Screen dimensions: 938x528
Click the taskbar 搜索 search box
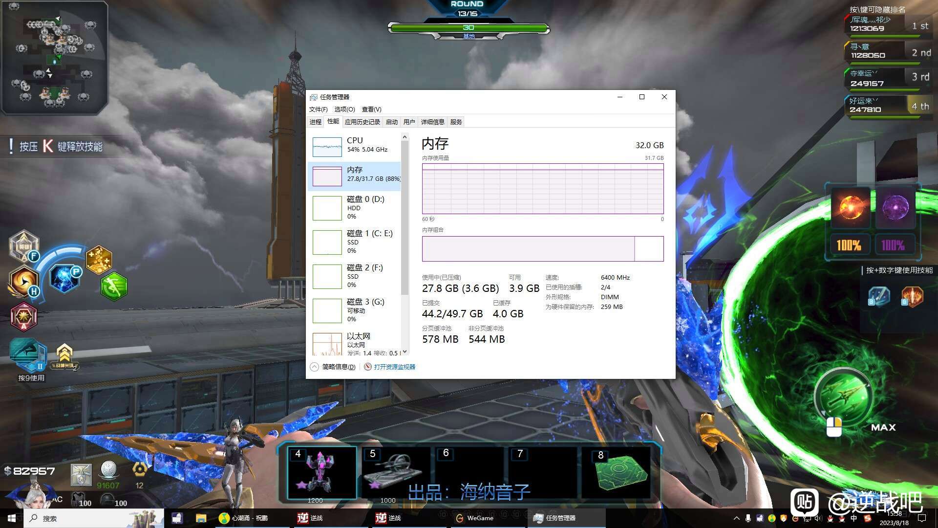(x=94, y=518)
